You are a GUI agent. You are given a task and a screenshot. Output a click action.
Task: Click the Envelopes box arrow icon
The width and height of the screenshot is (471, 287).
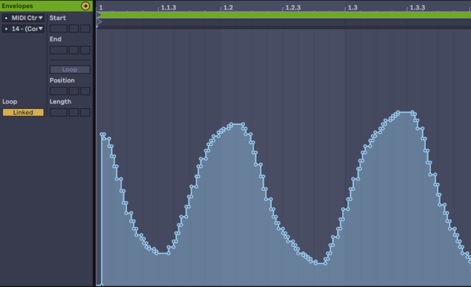click(x=86, y=6)
